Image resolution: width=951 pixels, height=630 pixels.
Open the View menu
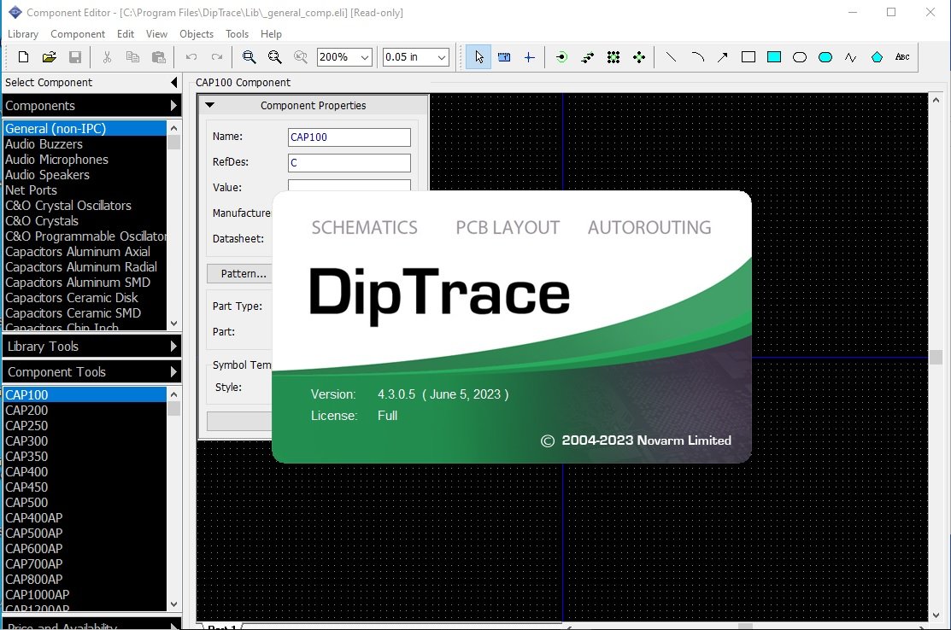[x=156, y=34]
